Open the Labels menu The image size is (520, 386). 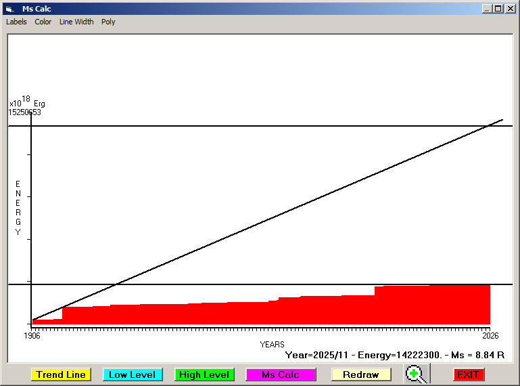point(16,22)
